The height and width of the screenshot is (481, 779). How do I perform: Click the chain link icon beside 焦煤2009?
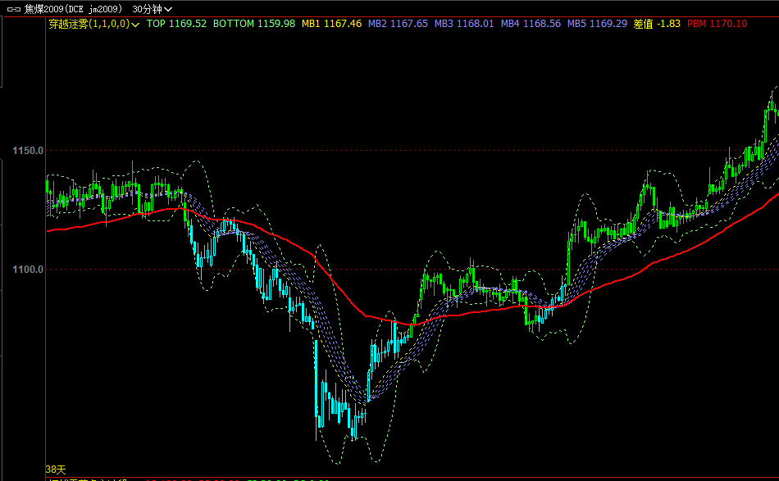pyautogui.click(x=12, y=8)
